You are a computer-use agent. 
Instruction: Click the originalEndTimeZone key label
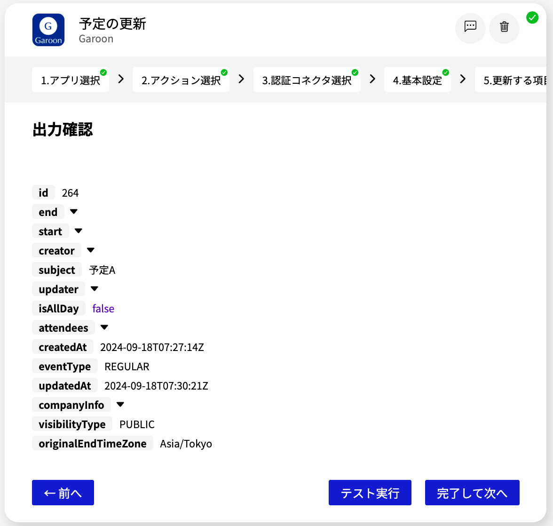[x=92, y=444]
